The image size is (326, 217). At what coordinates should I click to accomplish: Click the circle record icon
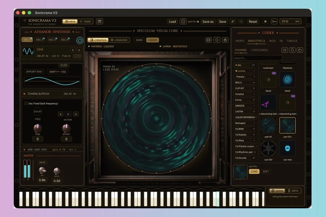[217, 40]
